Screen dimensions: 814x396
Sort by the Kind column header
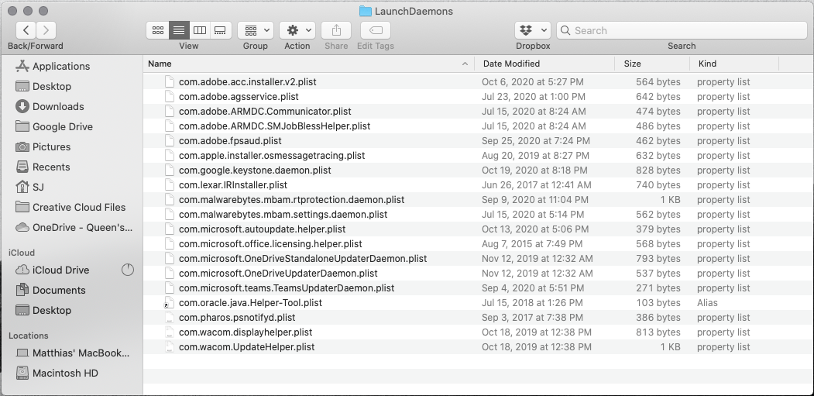click(707, 64)
